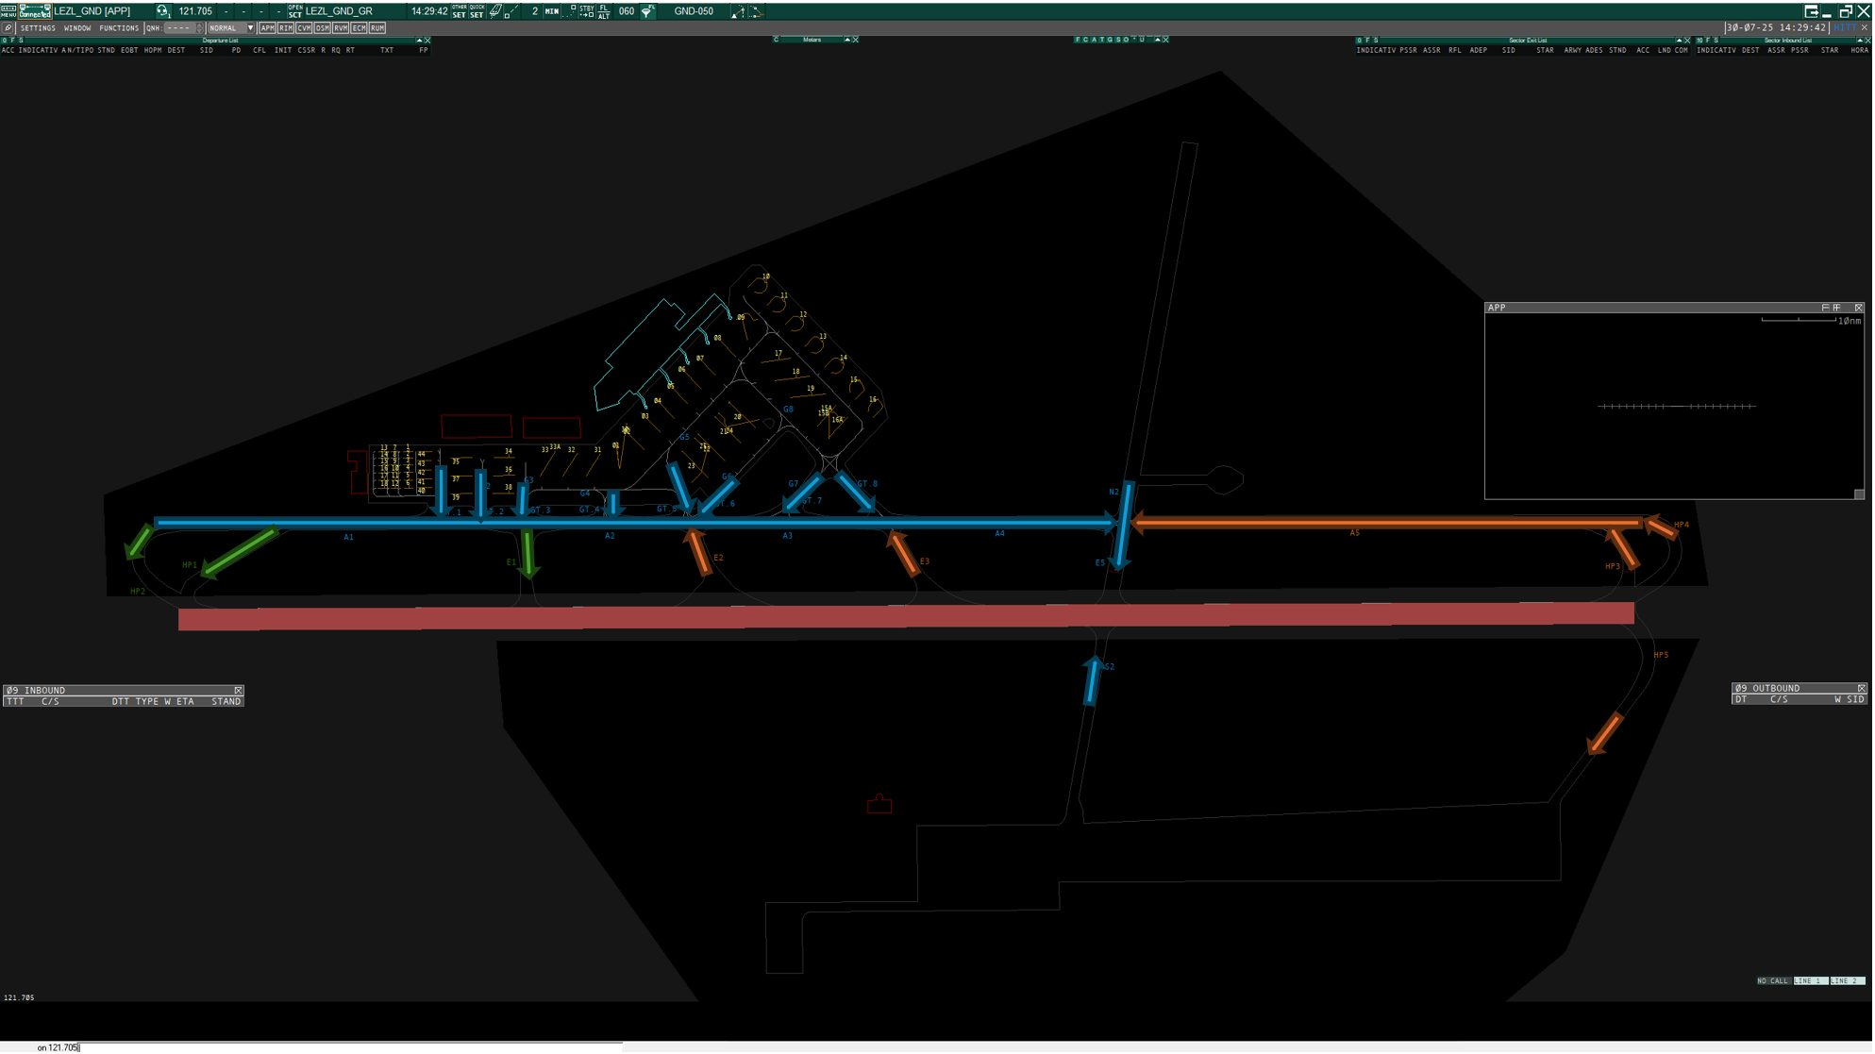Click the conflict probe line tool icon
Screen dimensions: 1875x1054
coord(757,11)
